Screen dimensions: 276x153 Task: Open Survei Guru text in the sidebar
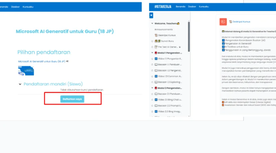click(167, 41)
